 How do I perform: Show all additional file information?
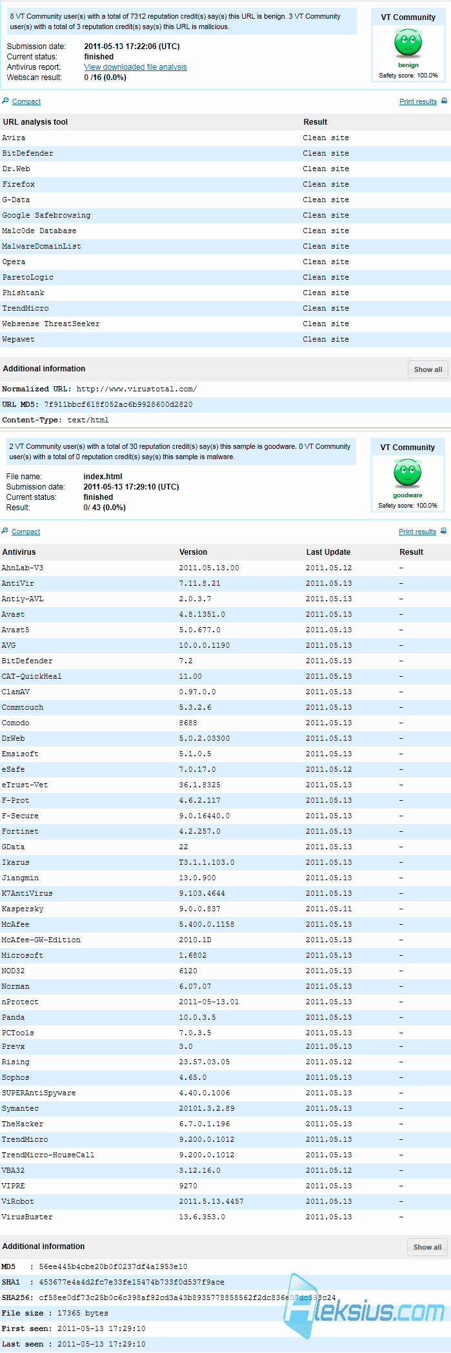click(427, 1247)
